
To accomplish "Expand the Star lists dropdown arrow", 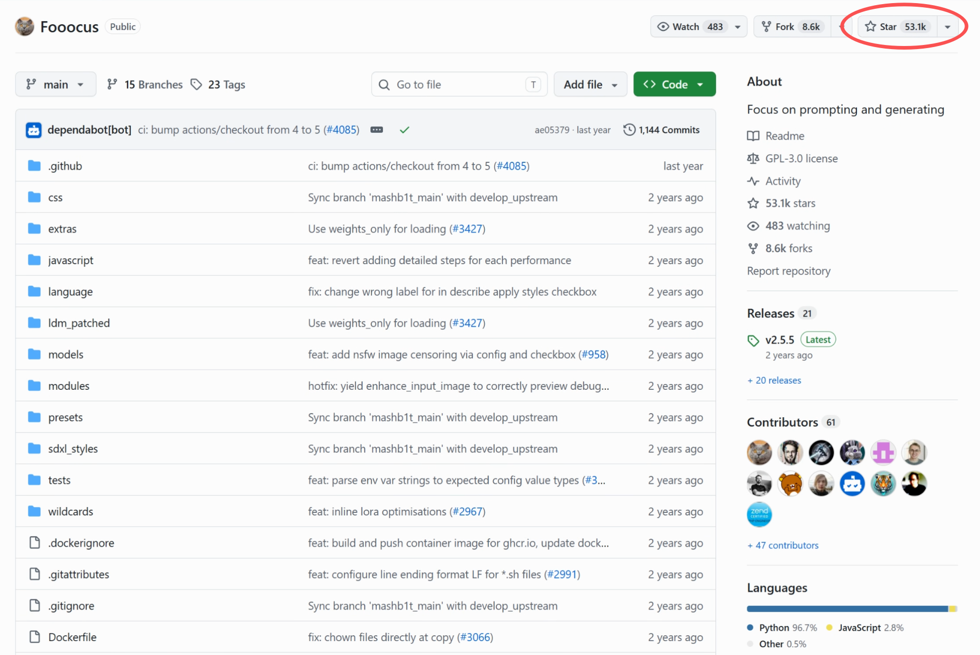I will (x=947, y=26).
